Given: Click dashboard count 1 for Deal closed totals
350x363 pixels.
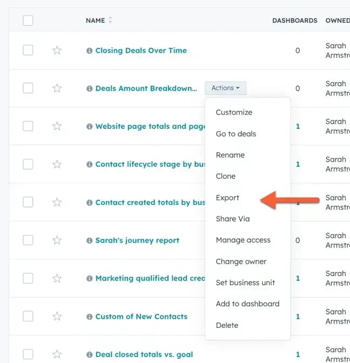Looking at the screenshot, I should (x=298, y=354).
